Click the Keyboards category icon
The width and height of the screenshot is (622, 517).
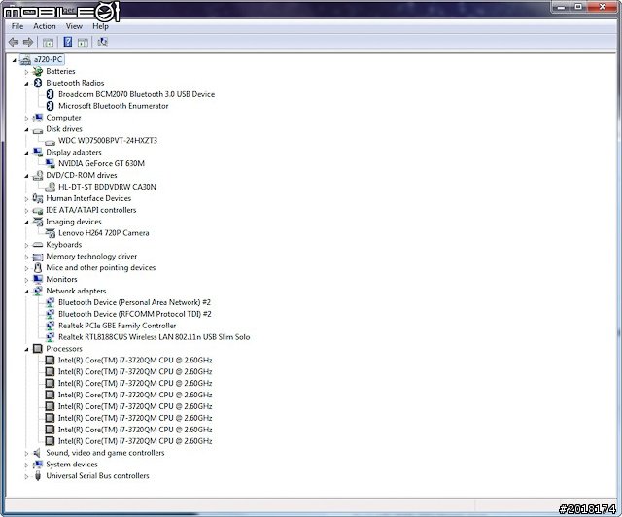[x=38, y=245]
